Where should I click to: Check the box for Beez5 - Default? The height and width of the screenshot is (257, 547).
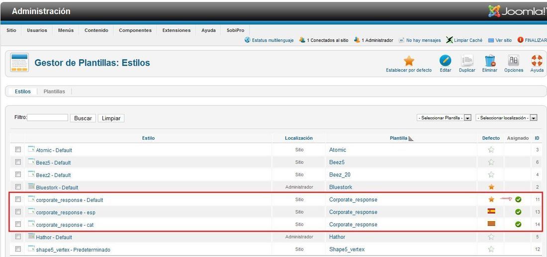(x=18, y=162)
